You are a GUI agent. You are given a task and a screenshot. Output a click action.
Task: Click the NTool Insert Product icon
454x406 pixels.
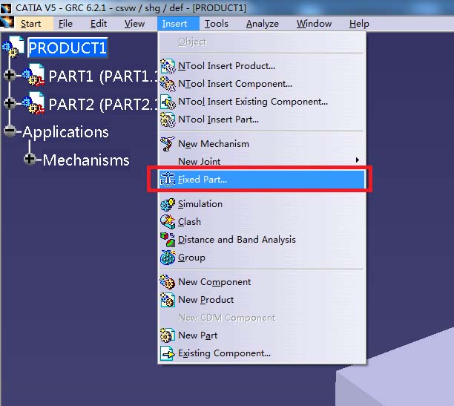[x=168, y=66]
